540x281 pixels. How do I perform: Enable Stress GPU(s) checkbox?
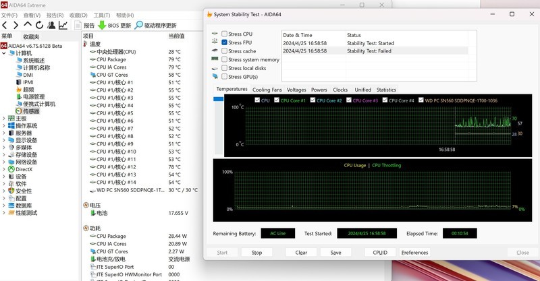(224, 77)
